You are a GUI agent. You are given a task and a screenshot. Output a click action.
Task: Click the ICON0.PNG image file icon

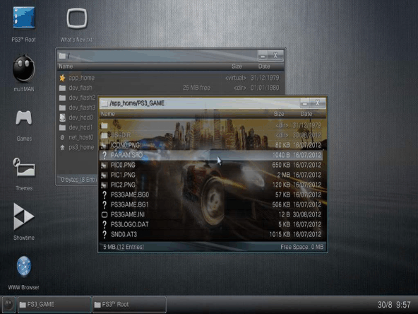104,145
